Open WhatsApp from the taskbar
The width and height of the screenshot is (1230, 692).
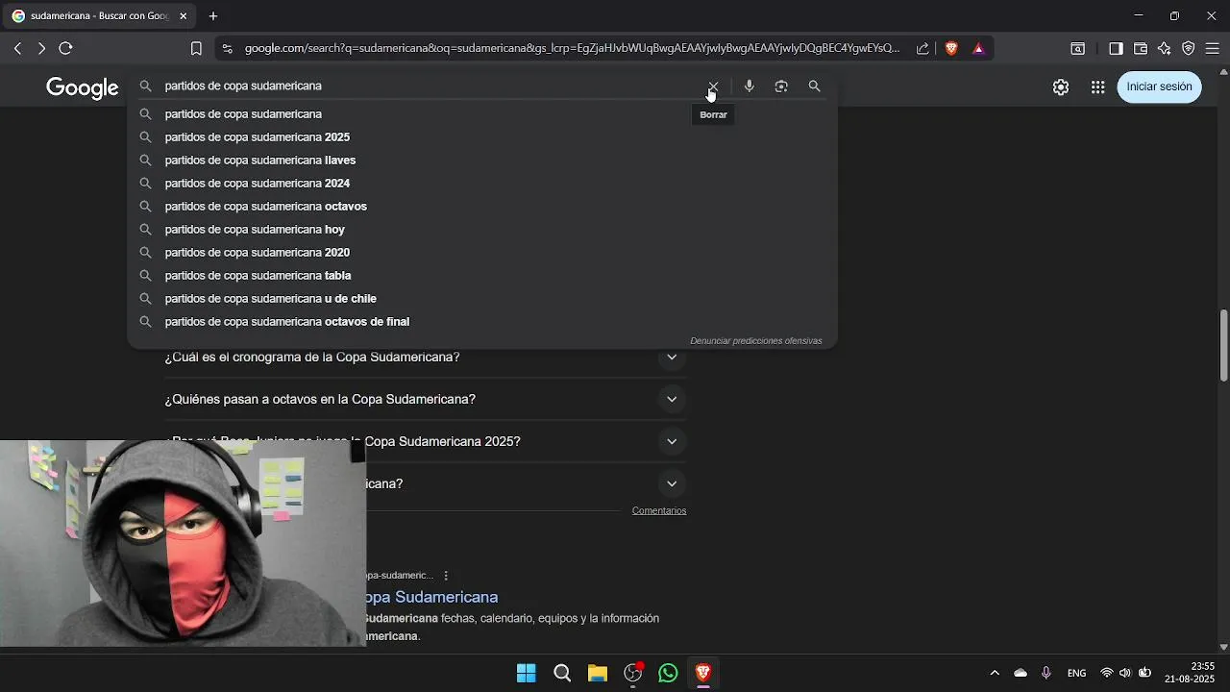coord(668,673)
